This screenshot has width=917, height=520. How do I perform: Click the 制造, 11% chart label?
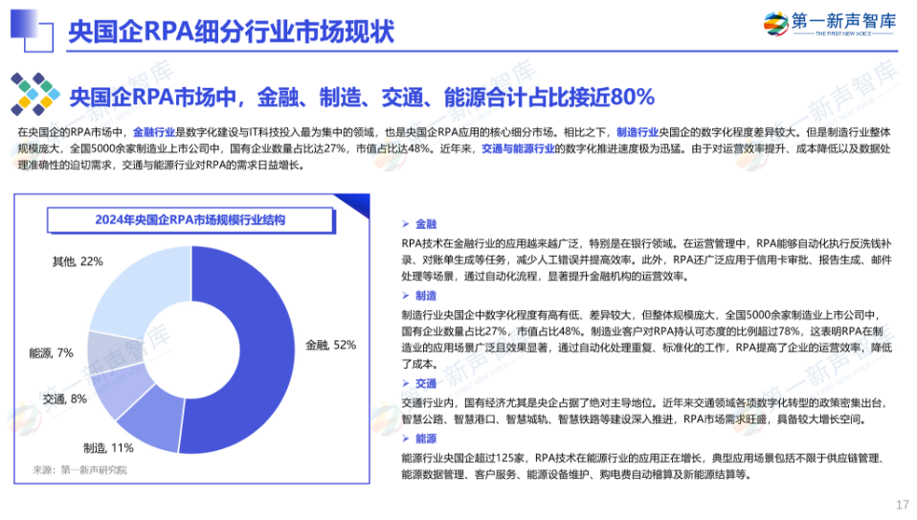pyautogui.click(x=109, y=448)
